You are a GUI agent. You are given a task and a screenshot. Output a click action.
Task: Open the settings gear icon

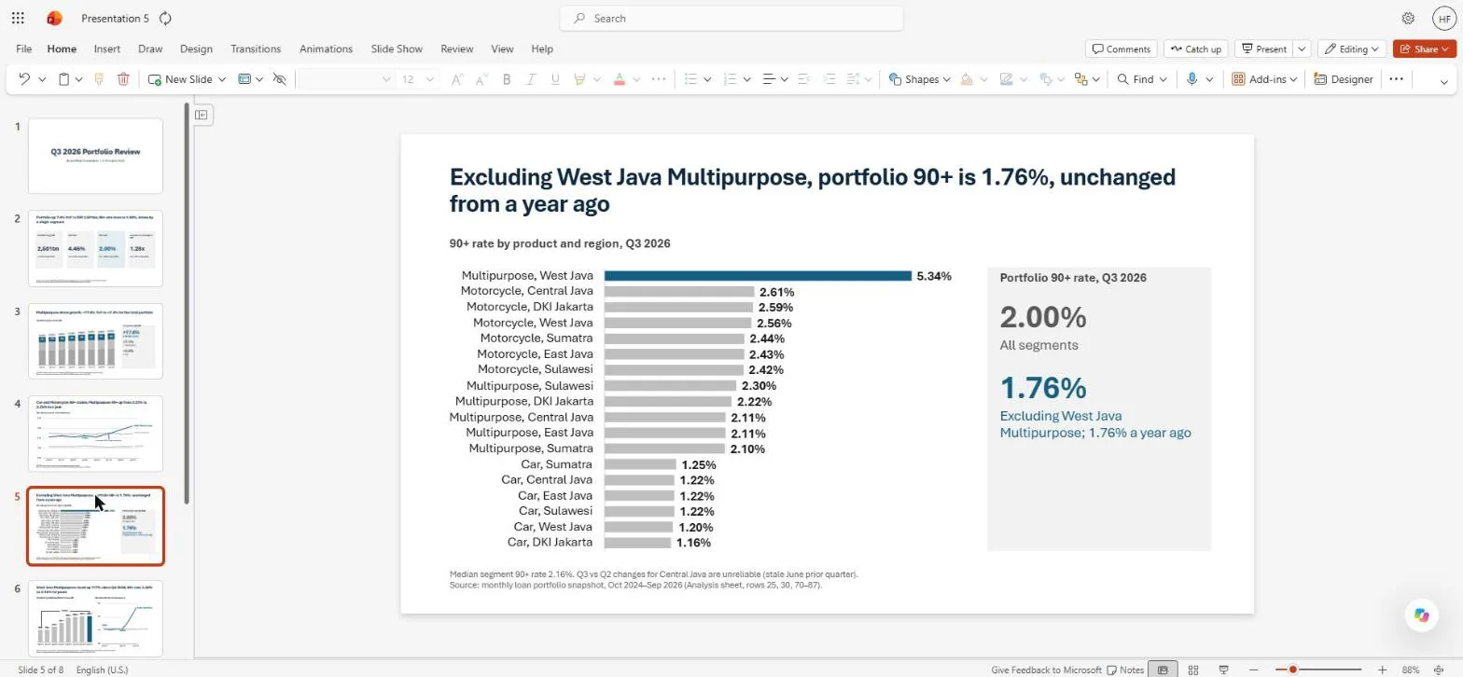(1408, 18)
